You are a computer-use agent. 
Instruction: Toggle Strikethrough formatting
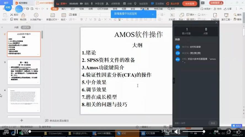tap(95, 19)
